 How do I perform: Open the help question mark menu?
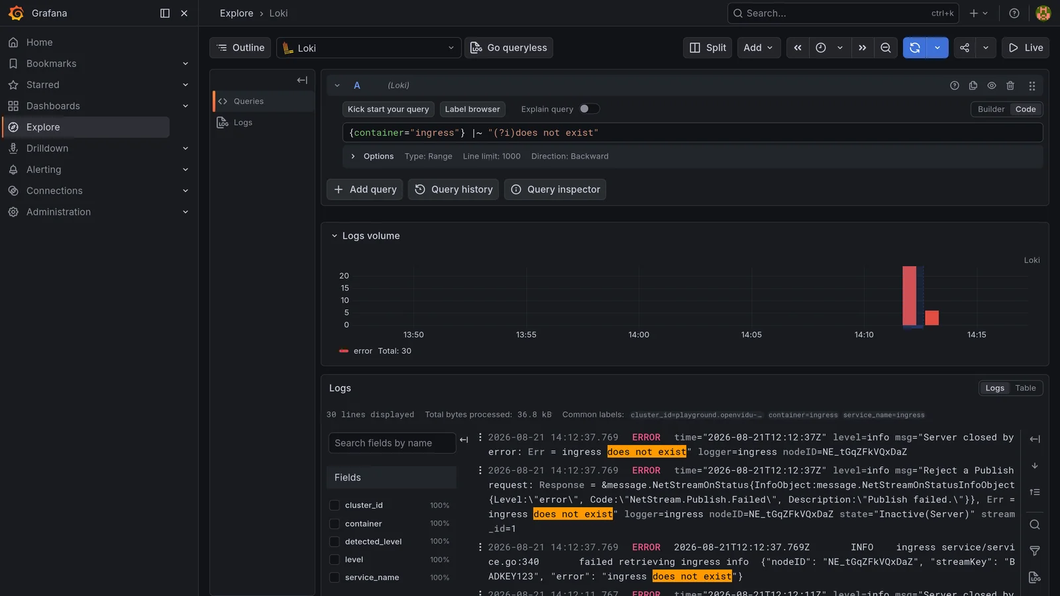(x=1014, y=13)
